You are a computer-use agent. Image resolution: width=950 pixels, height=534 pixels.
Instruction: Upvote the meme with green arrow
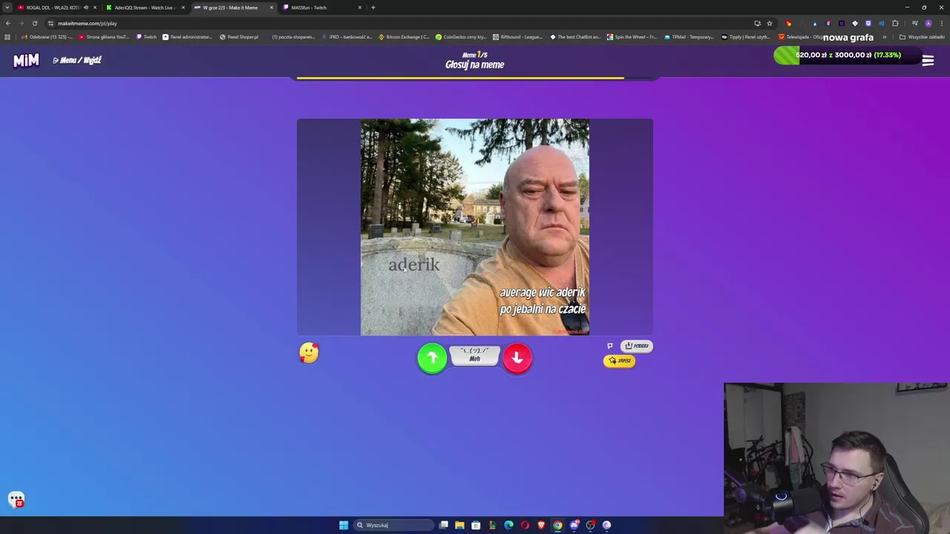[x=432, y=358]
